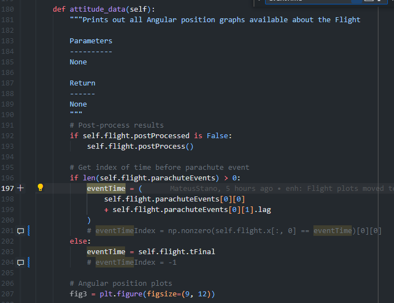394x303 pixels.
Task: Click line number 207 in the gutter
Action: [8, 294]
